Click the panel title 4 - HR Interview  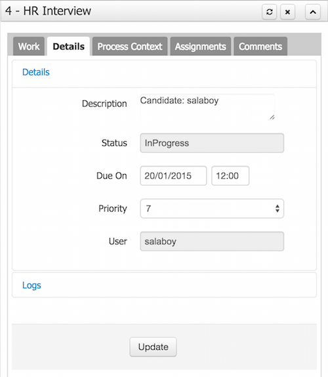click(48, 11)
